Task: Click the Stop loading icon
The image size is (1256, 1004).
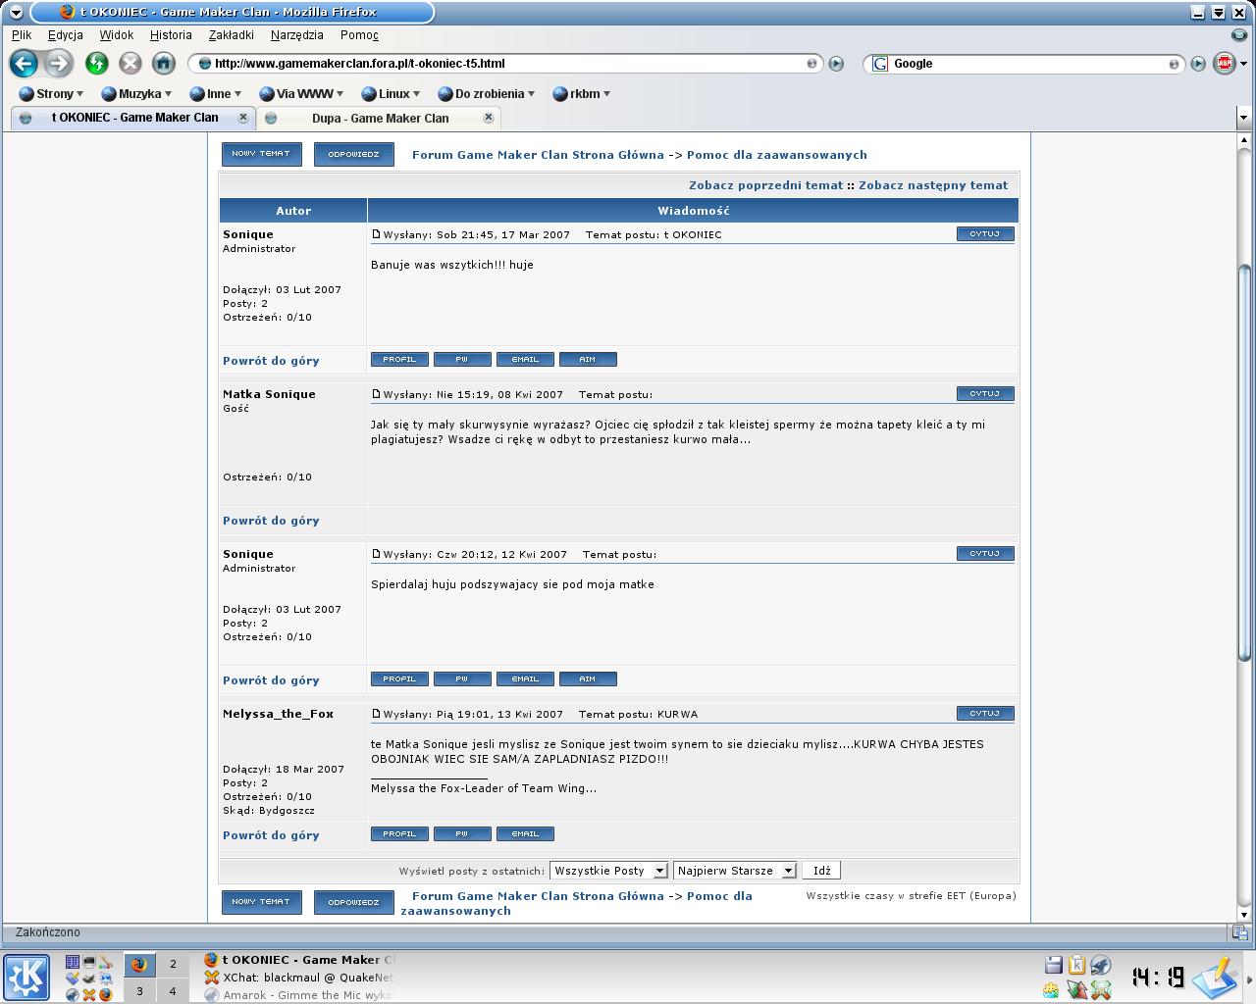Action: pos(130,64)
